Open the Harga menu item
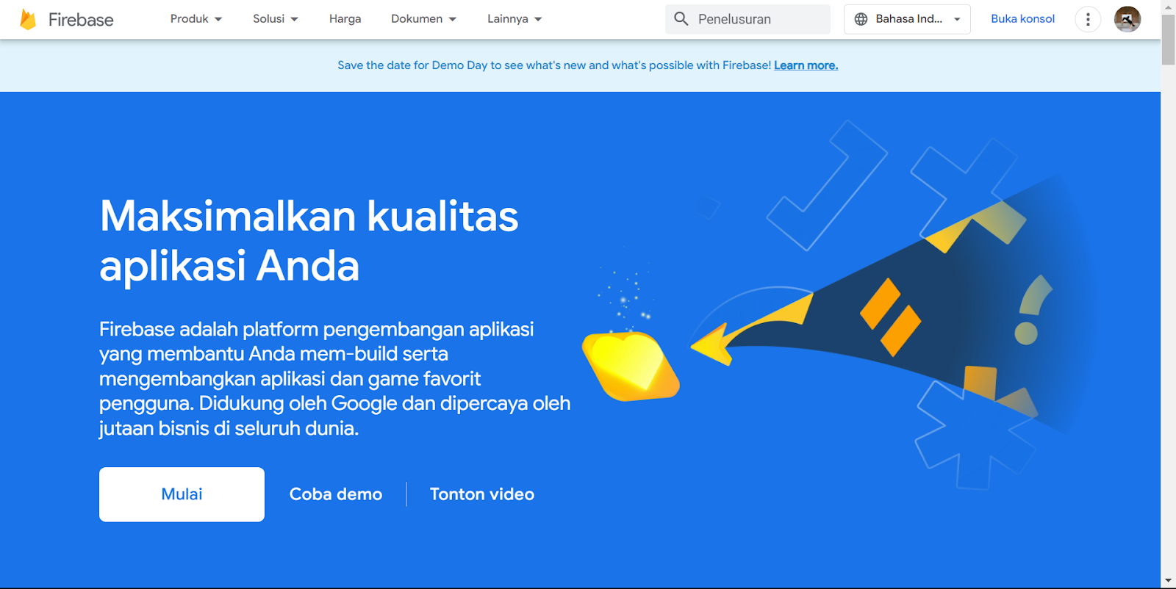The width and height of the screenshot is (1176, 589). click(x=345, y=19)
